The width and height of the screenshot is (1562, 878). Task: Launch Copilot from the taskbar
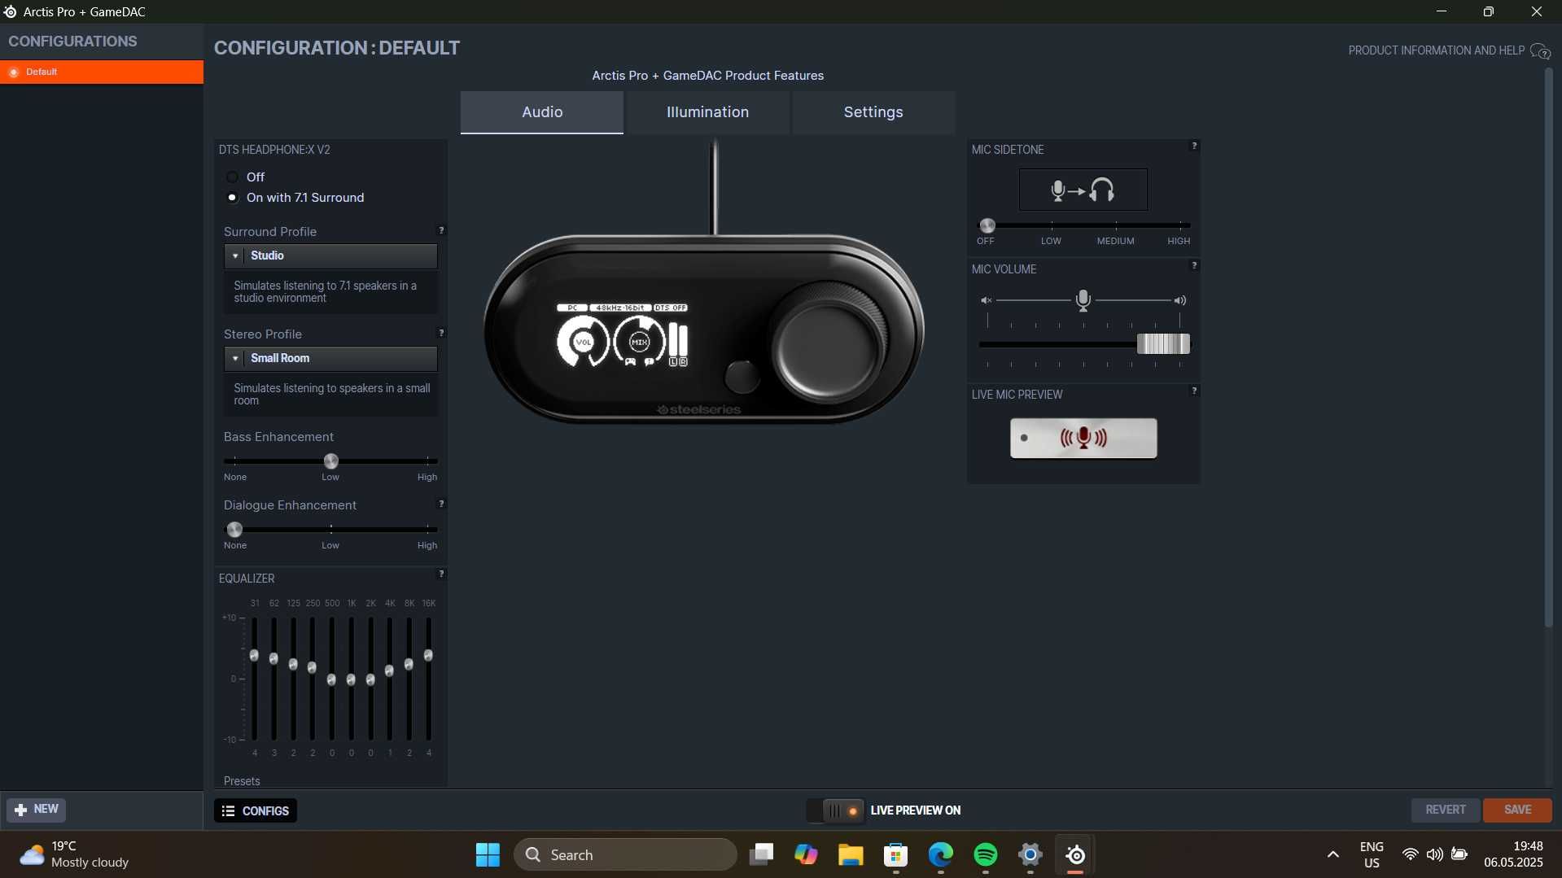[x=806, y=854]
